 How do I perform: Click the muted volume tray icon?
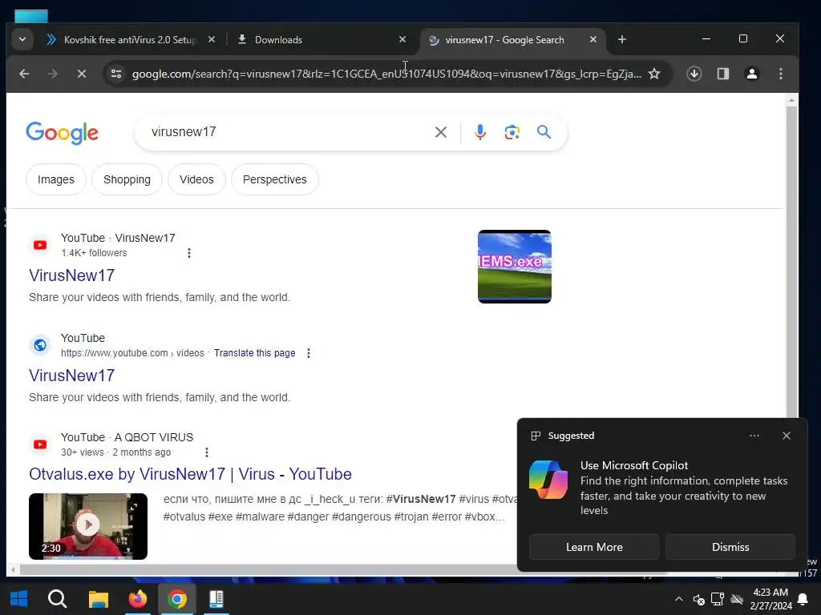point(698,599)
